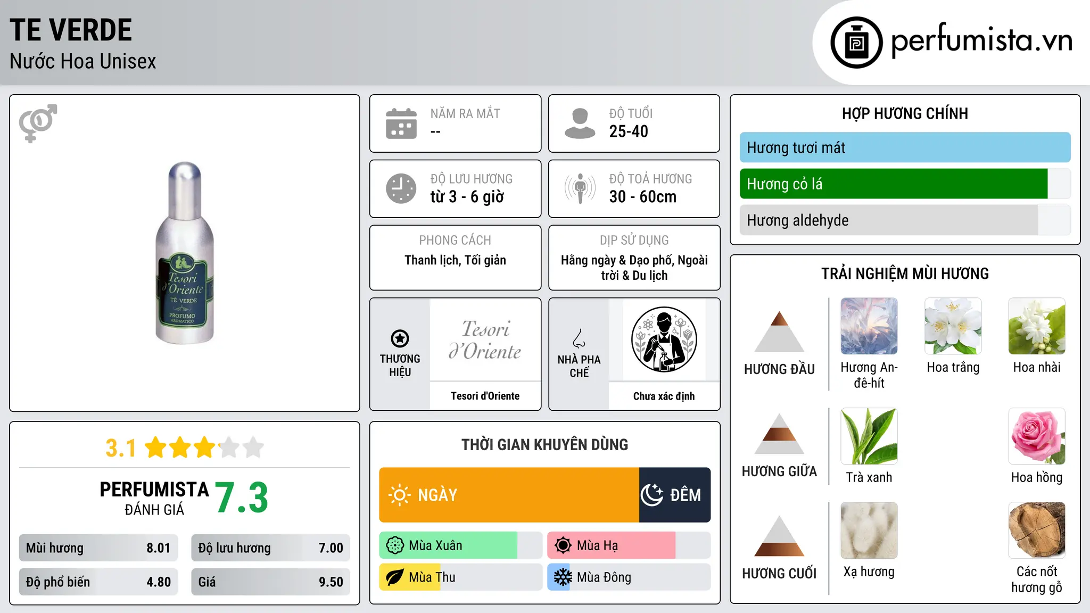Click the summer sun icon
The image size is (1090, 613).
pos(563,545)
